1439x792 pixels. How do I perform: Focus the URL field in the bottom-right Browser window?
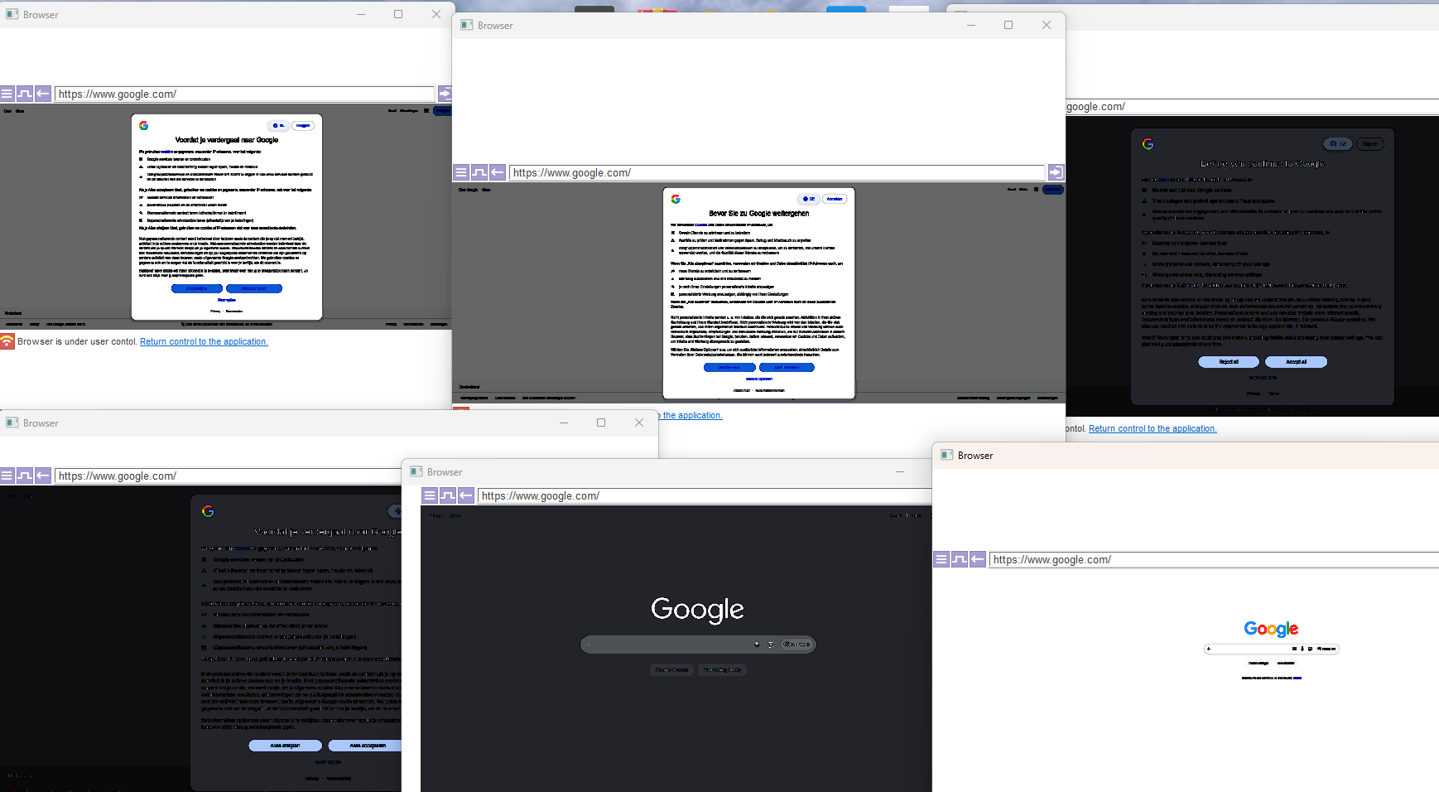coord(1214,559)
